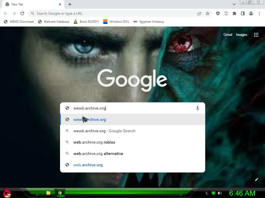Show hidden tray icons arrow
The width and height of the screenshot is (265, 198).
207,193
